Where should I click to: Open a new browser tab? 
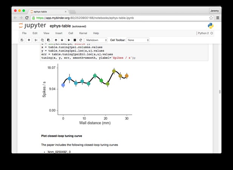coord(73,12)
